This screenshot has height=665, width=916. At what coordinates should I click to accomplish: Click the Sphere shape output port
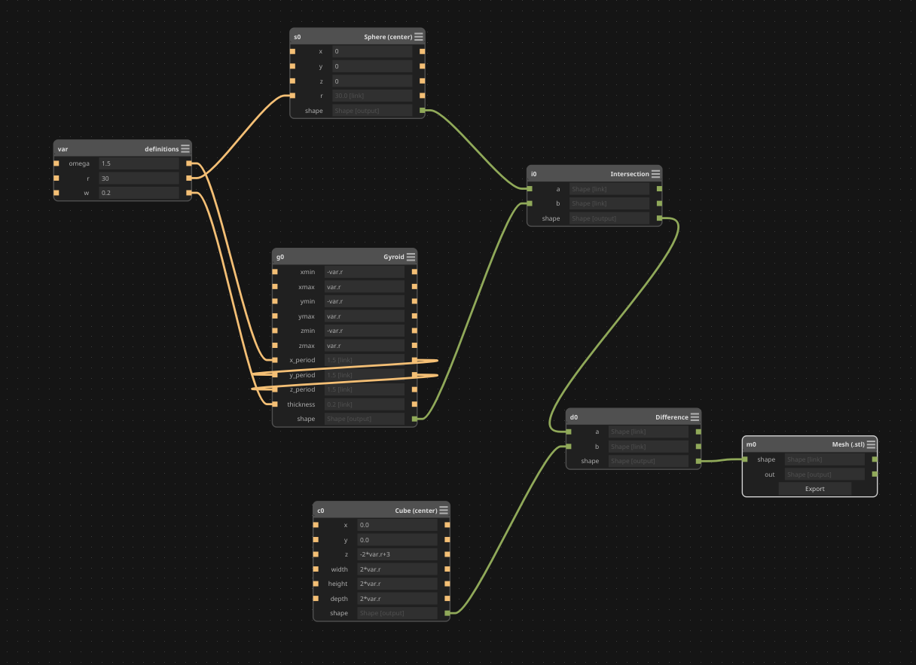pos(422,111)
